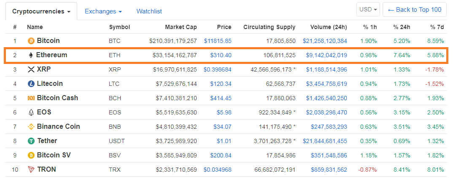
Task: Open the Bitcoin SV name link
Action: pos(53,155)
